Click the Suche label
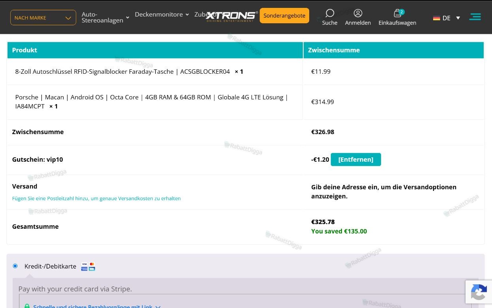 click(x=330, y=23)
